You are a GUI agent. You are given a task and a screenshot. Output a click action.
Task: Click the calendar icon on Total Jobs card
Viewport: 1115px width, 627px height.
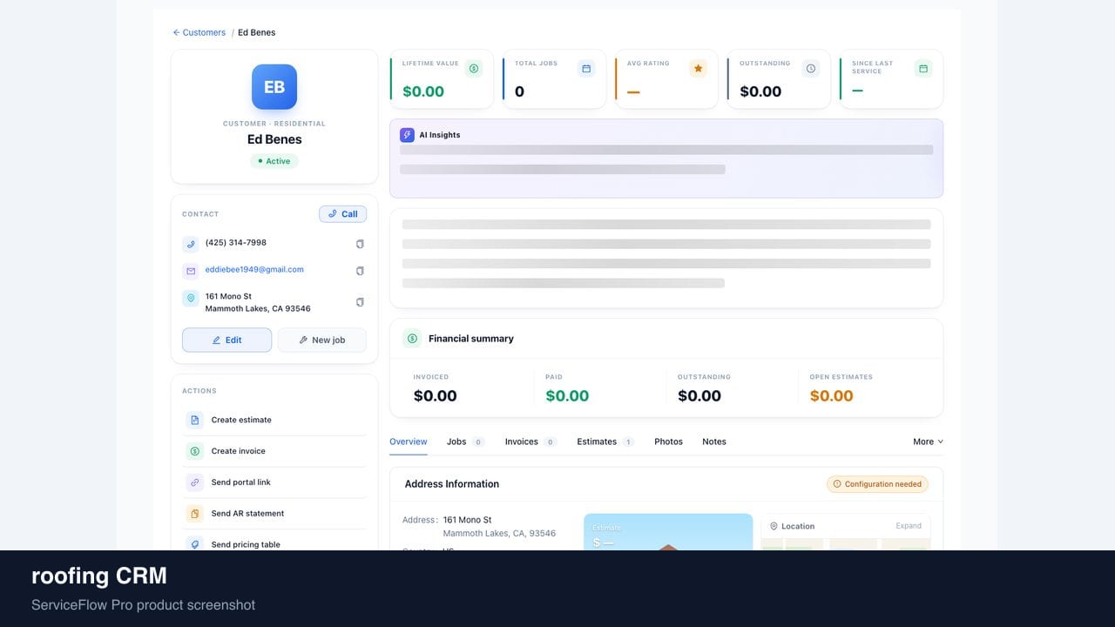[x=586, y=68]
